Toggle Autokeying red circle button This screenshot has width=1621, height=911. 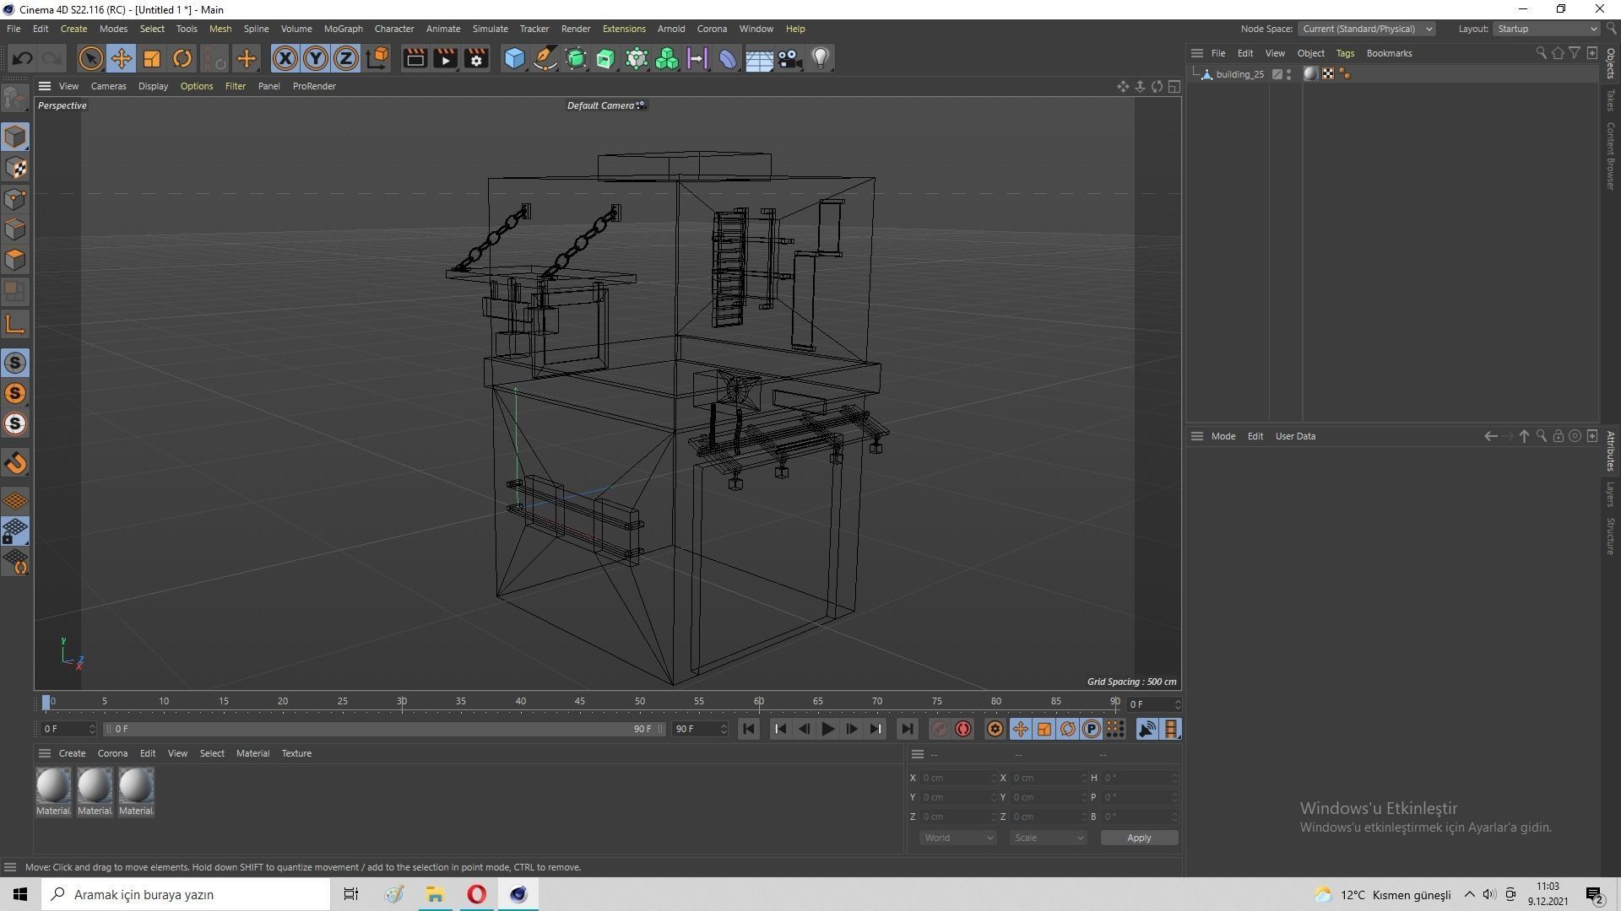coord(963,729)
